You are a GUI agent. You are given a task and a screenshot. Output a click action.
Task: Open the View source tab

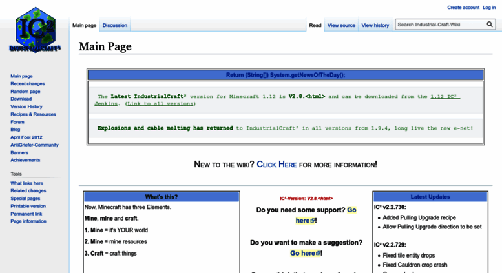[x=341, y=25]
